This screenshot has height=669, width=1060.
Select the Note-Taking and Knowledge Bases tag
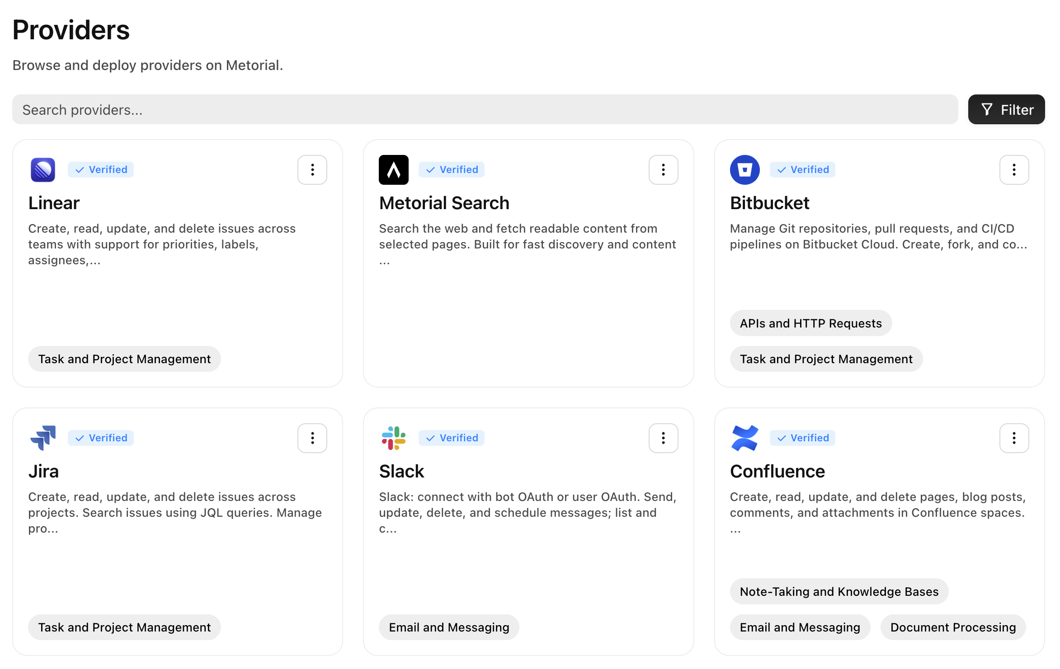pyautogui.click(x=839, y=592)
